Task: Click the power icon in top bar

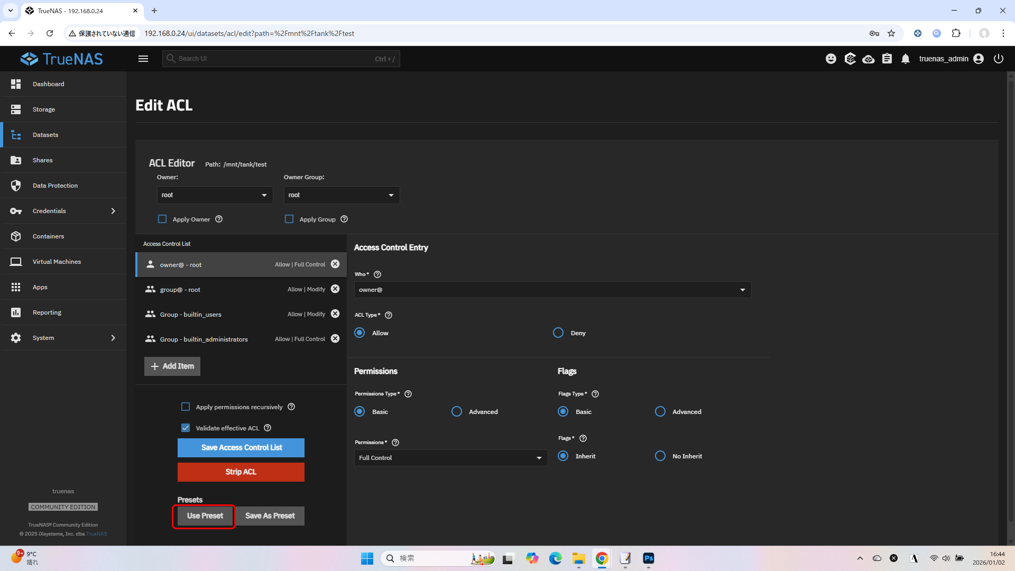Action: (x=998, y=59)
